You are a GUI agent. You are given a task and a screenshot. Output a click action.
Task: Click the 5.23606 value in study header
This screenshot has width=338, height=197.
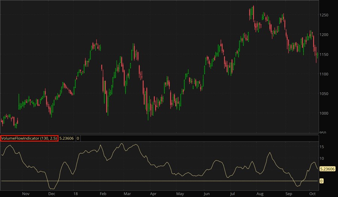pyautogui.click(x=67, y=138)
